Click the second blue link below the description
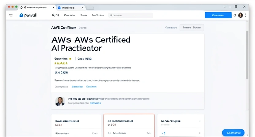The height and width of the screenshot is (137, 255). coord(91,87)
